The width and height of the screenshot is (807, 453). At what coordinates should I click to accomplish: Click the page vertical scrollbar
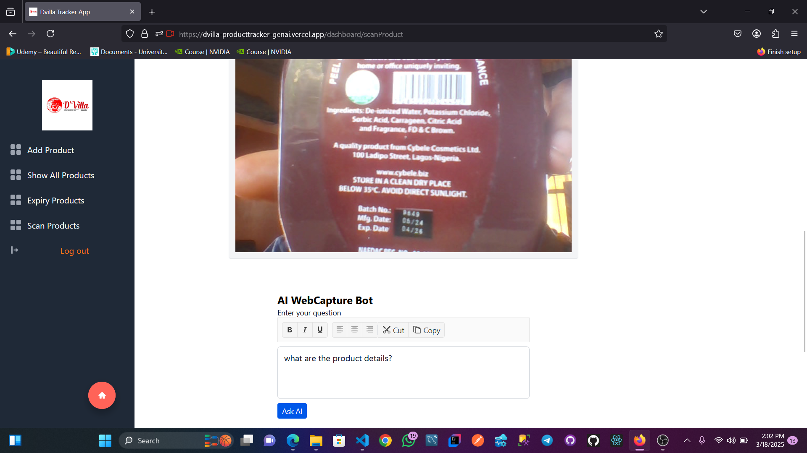tap(804, 291)
